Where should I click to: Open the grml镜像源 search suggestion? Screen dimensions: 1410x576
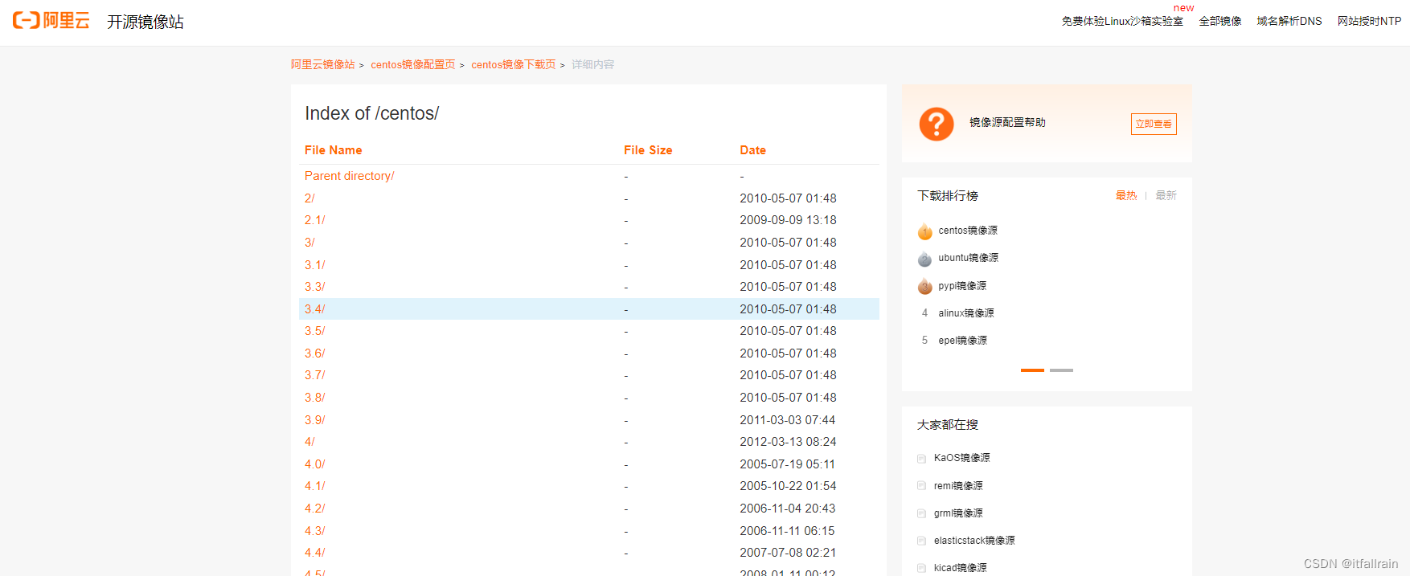(x=958, y=513)
